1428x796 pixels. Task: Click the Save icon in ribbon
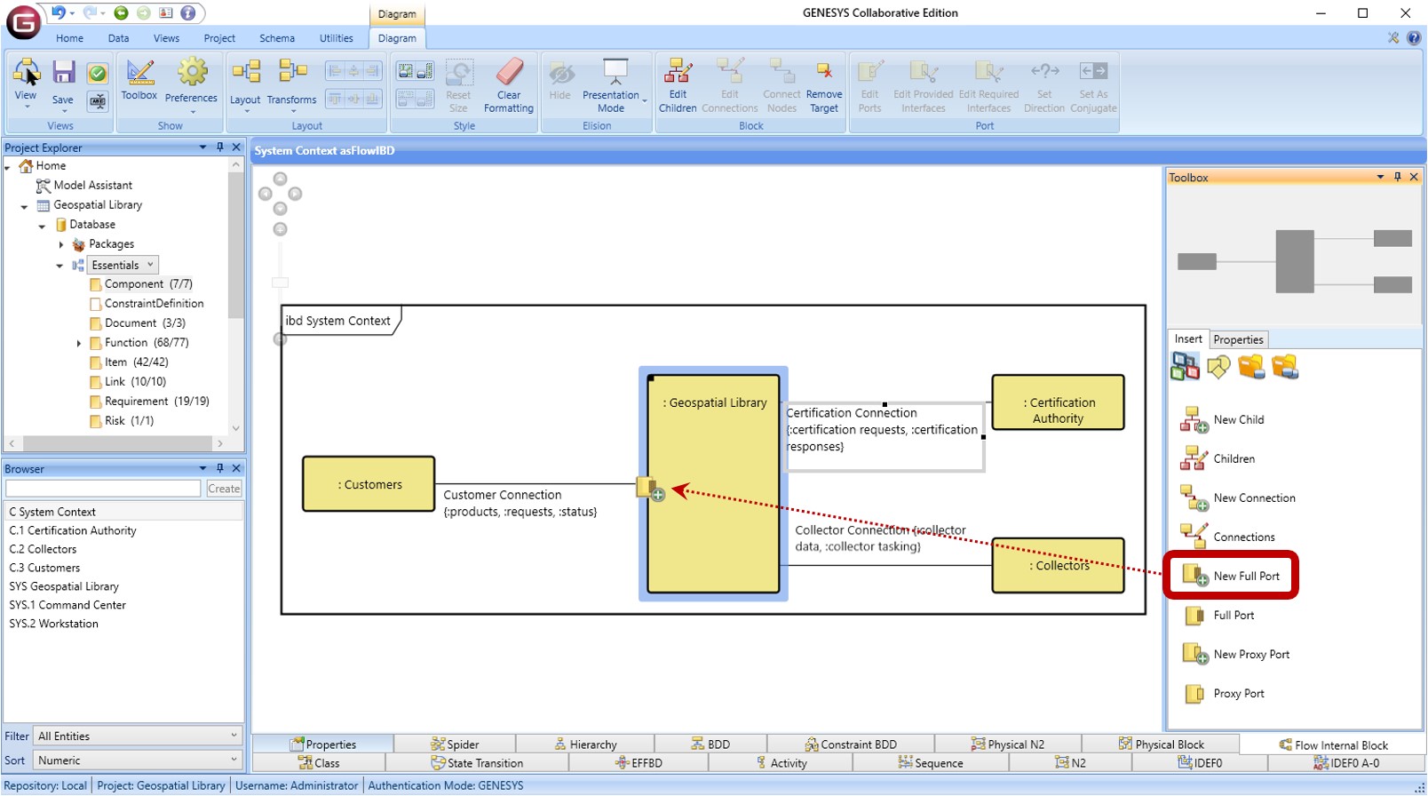tap(63, 81)
